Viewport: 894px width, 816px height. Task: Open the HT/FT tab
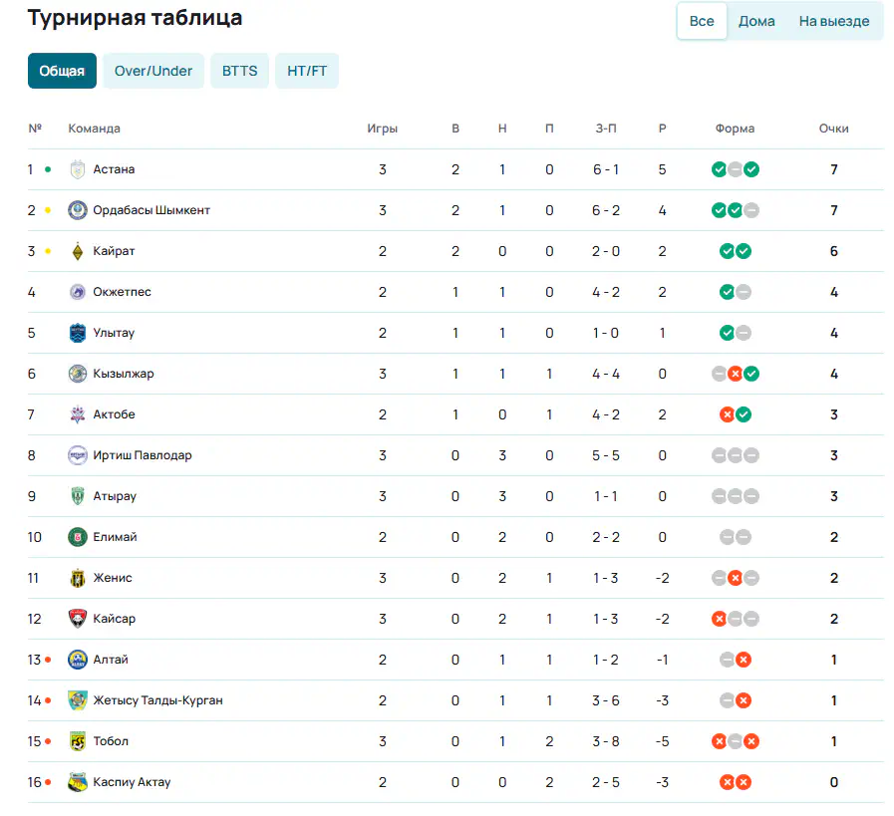click(307, 71)
